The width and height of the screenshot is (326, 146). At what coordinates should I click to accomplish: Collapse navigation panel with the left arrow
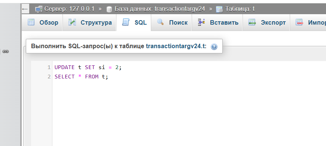(x=25, y=9)
